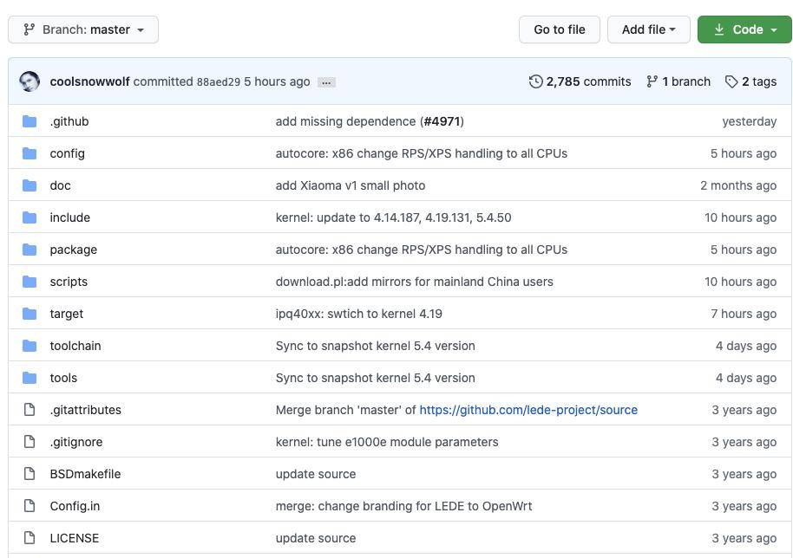This screenshot has height=558, width=793.
Task: Click the folder icon next to config
Action: [29, 153]
